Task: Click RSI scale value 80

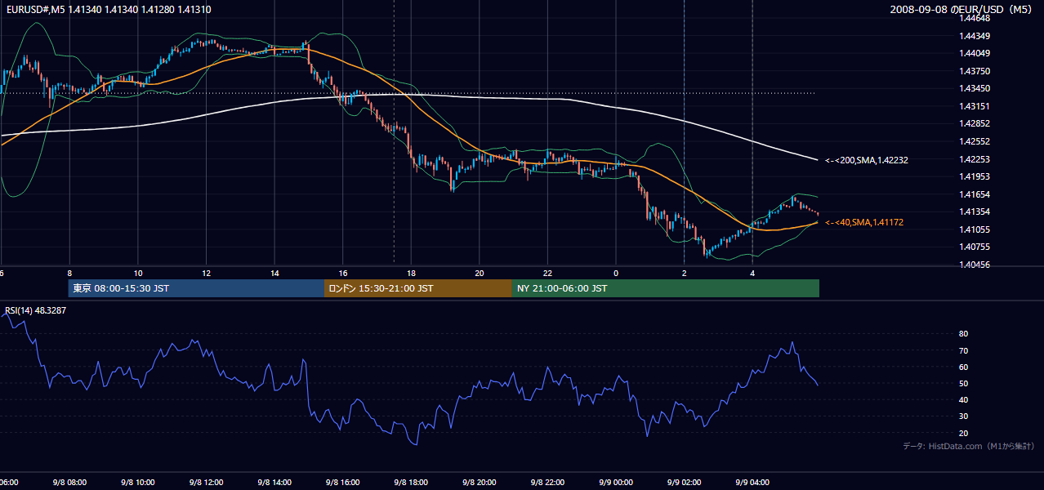Action: pyautogui.click(x=964, y=334)
